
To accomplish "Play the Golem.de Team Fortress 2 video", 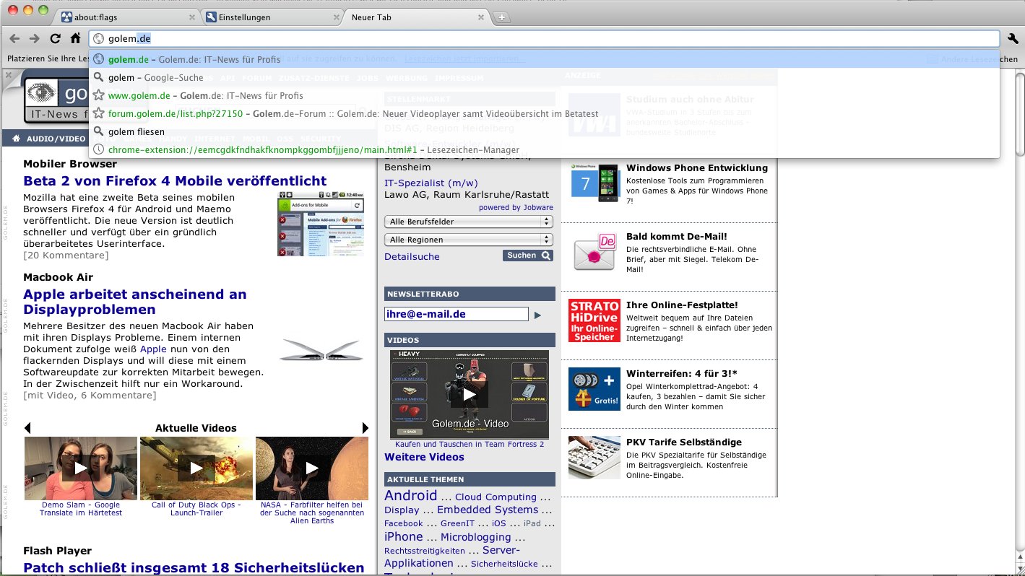I will [469, 394].
